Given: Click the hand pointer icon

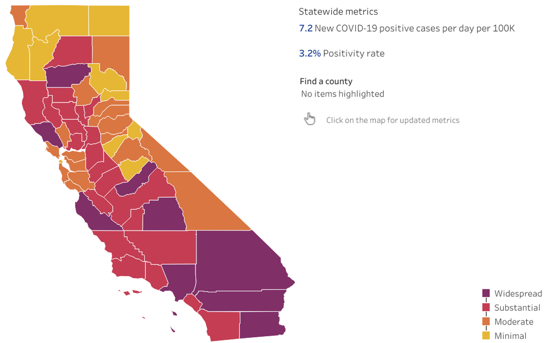Looking at the screenshot, I should point(310,119).
